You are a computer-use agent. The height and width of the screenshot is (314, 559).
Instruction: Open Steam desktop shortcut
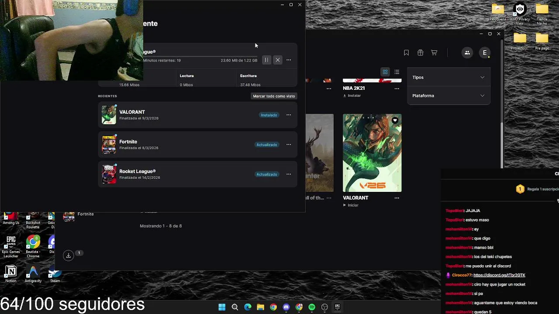[x=55, y=274]
